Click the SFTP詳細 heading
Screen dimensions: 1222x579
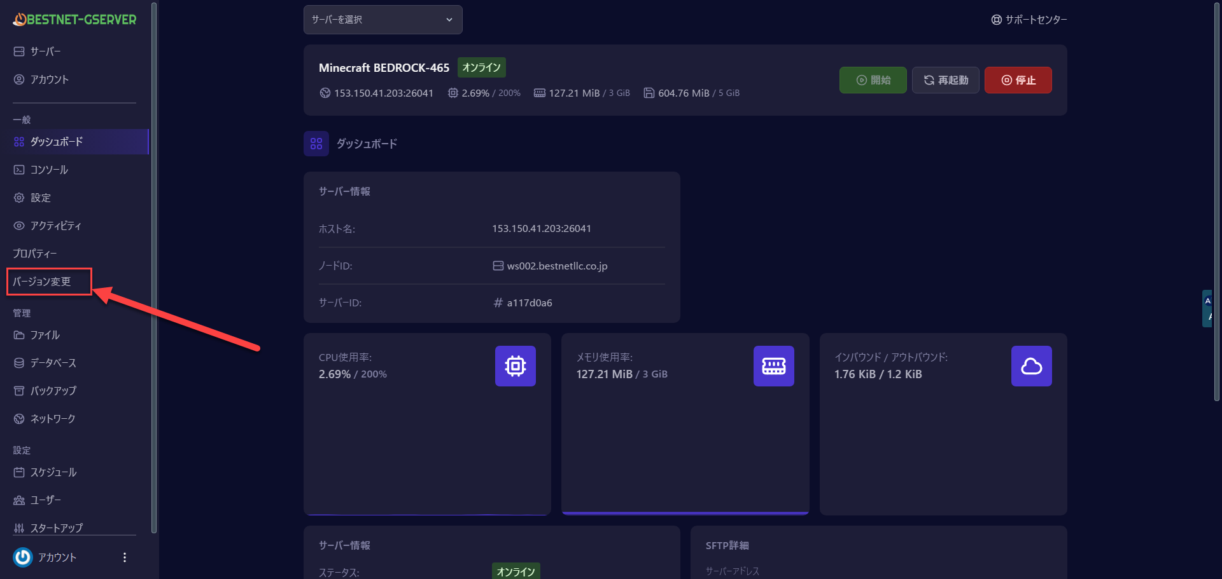tap(727, 545)
